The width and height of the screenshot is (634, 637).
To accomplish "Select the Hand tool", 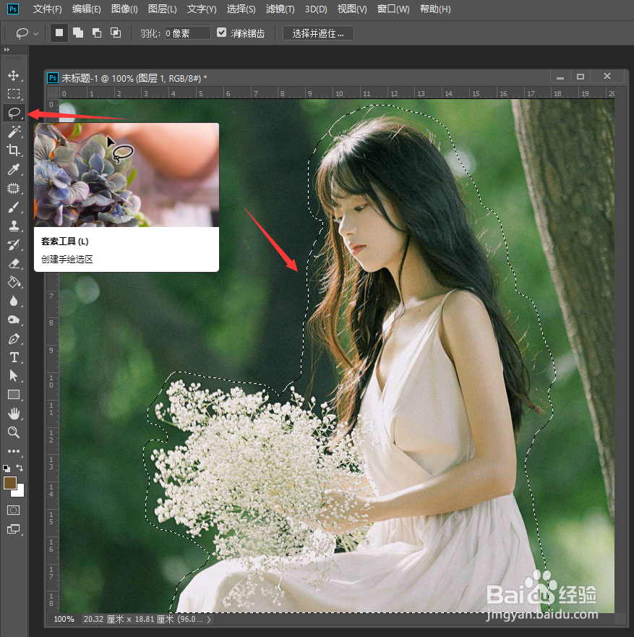I will [x=14, y=414].
